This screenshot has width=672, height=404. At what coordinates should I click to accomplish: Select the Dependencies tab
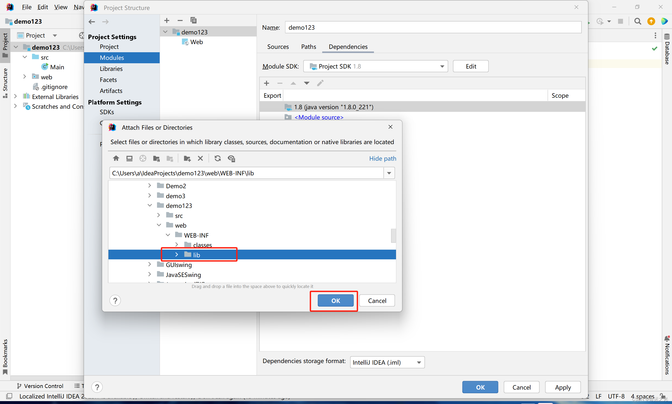pyautogui.click(x=348, y=46)
